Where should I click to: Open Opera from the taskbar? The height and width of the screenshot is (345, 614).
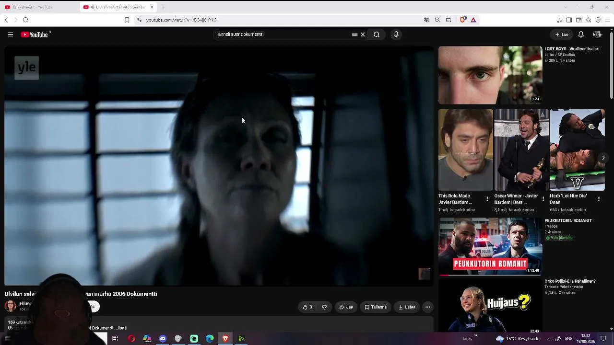(131, 339)
